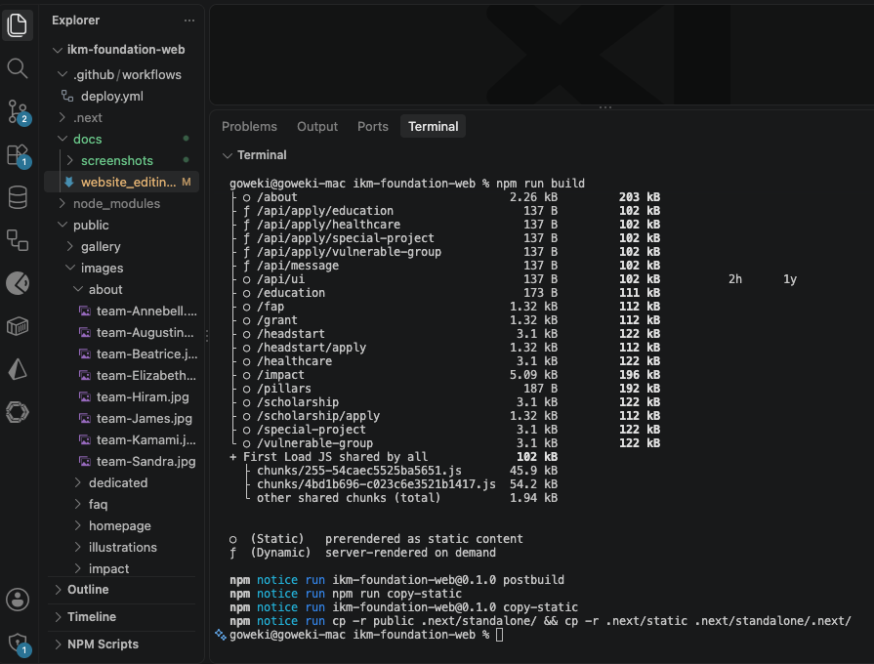Open the Search view icon
Screen dimensions: 874x664
click(18, 68)
